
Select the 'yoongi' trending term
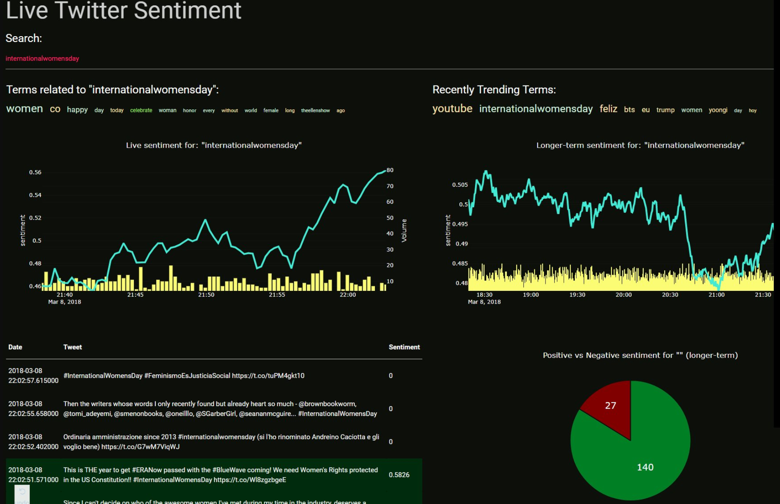coord(718,110)
